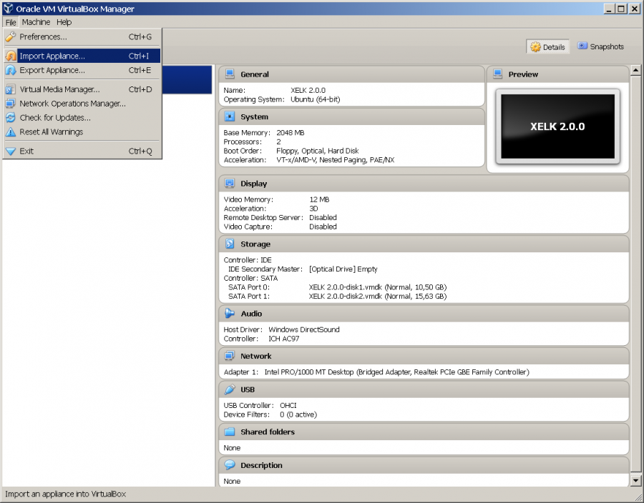Click the Storage section icon

230,244
